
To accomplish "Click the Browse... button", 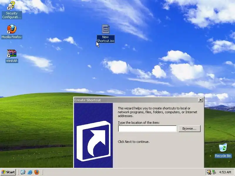I will (189, 128).
